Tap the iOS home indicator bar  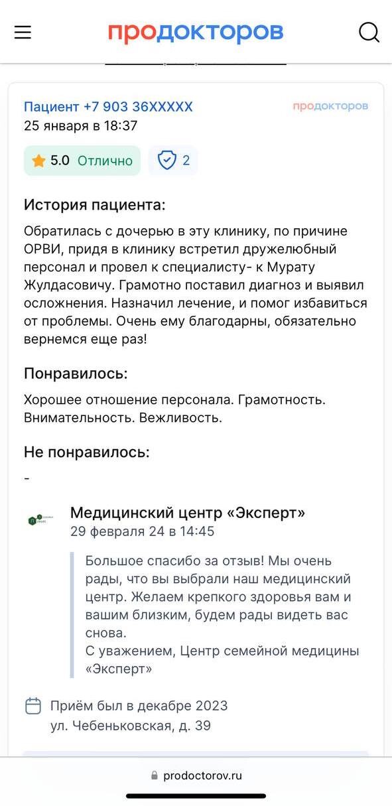[x=196, y=795]
